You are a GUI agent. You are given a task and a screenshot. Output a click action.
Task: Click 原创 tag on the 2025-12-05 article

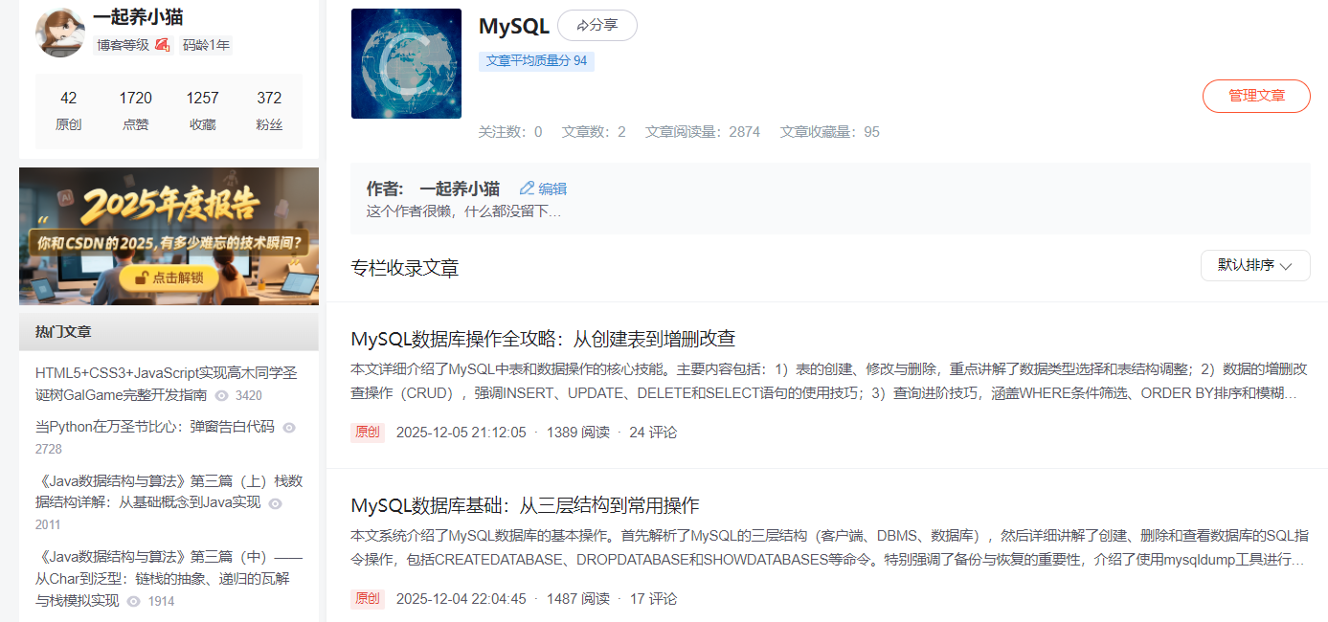368,433
